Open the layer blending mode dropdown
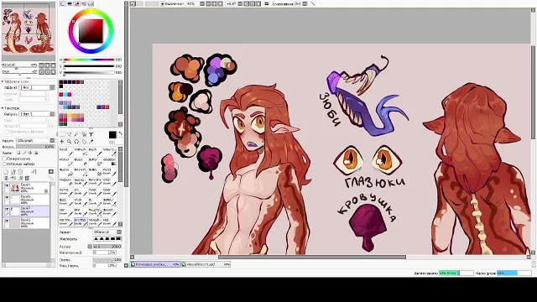Screen dimensions: 537x302 35,141
